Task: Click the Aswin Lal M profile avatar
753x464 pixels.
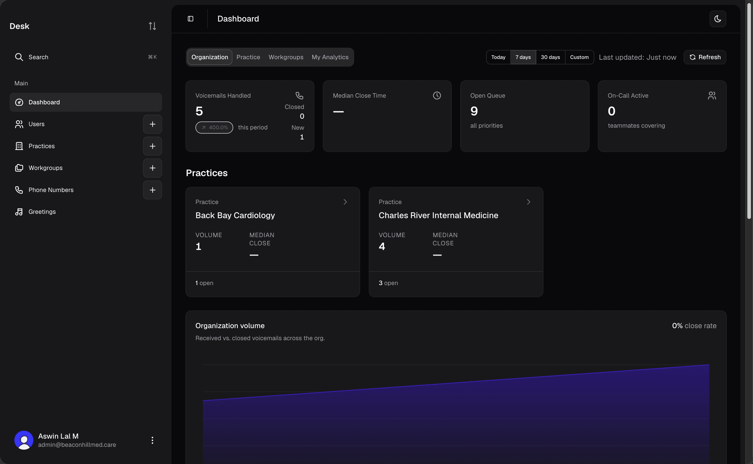Action: point(24,440)
